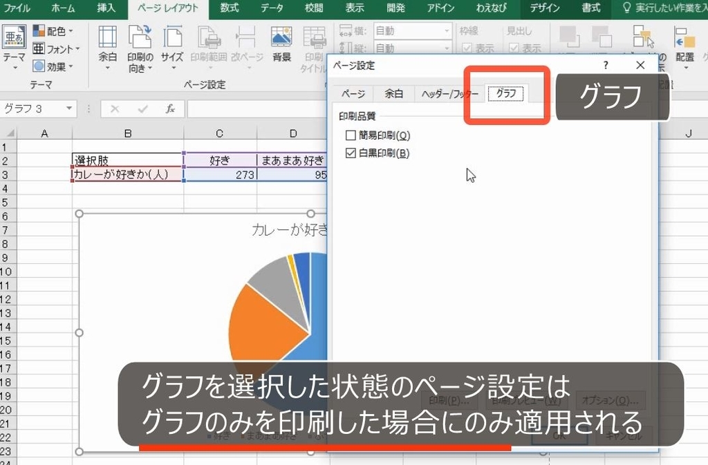
Task: Open the 校閲 ribbon tab
Action: (314, 8)
